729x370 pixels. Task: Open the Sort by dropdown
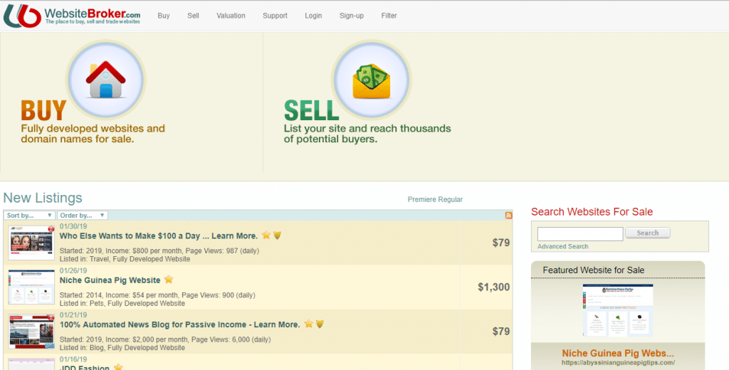(x=29, y=215)
